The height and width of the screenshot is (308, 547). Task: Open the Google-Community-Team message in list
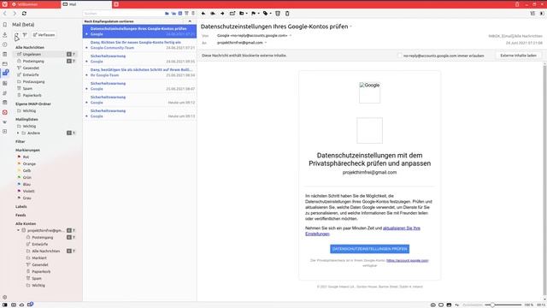[139, 45]
